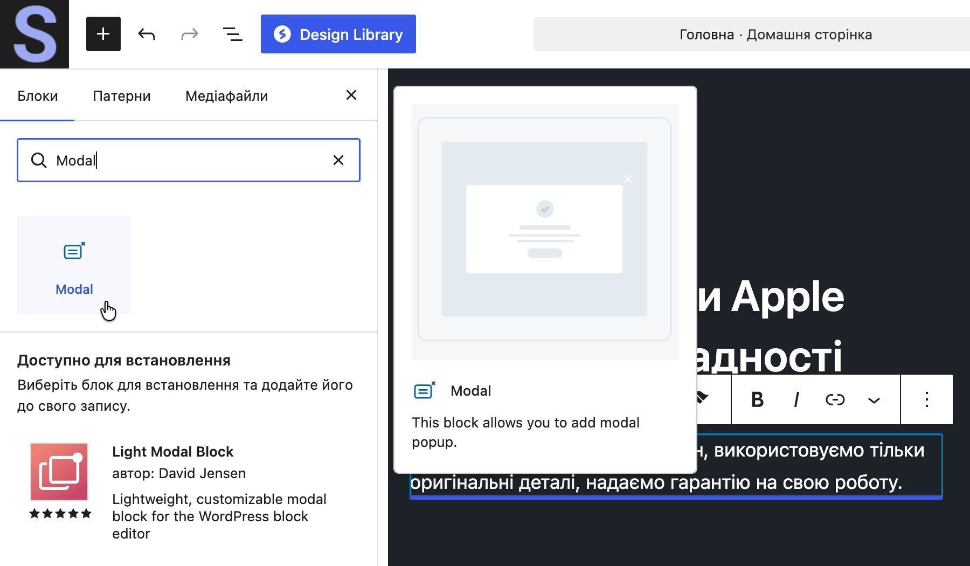Open the Design Library
The width and height of the screenshot is (970, 566).
338,34
